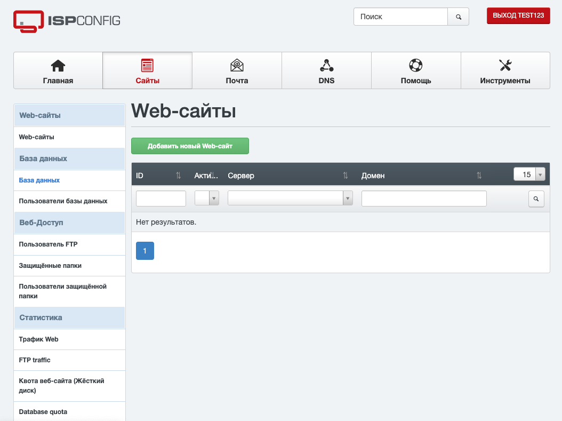
Task: Sort the table by Сервер column arrows
Action: click(346, 176)
